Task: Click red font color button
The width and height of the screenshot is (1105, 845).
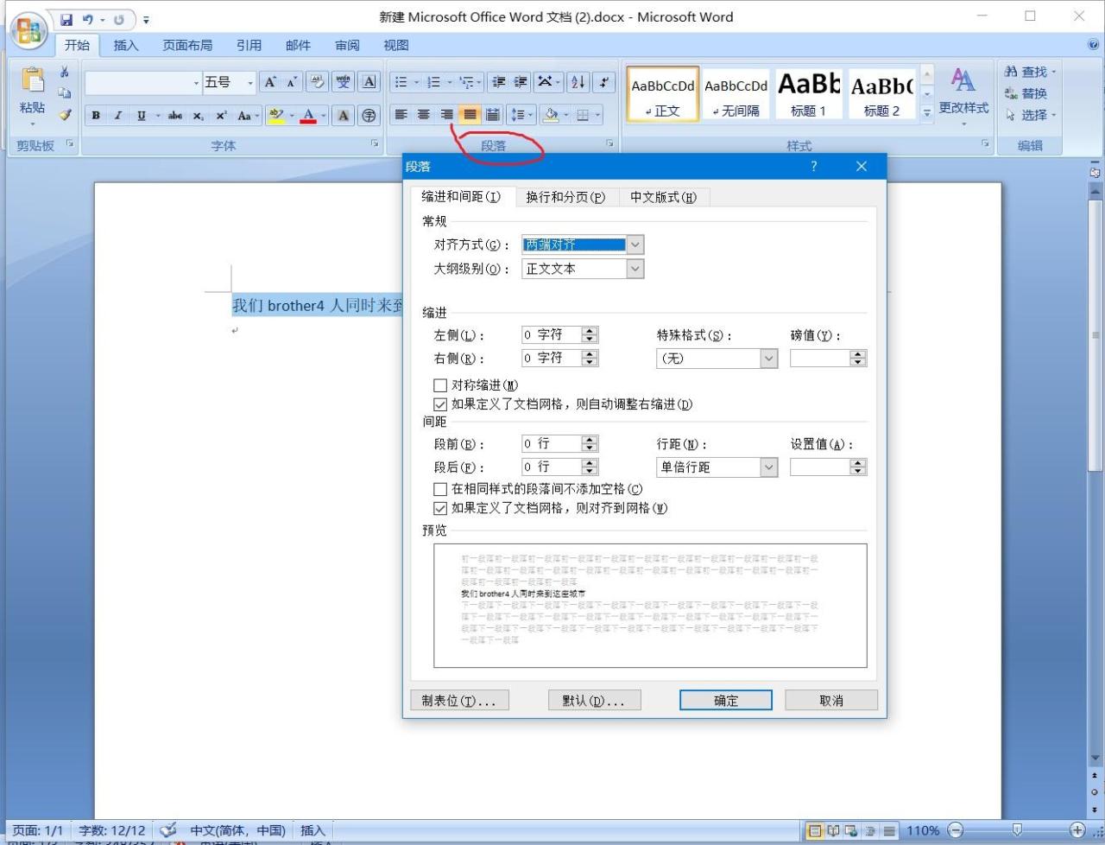Action: click(x=308, y=115)
